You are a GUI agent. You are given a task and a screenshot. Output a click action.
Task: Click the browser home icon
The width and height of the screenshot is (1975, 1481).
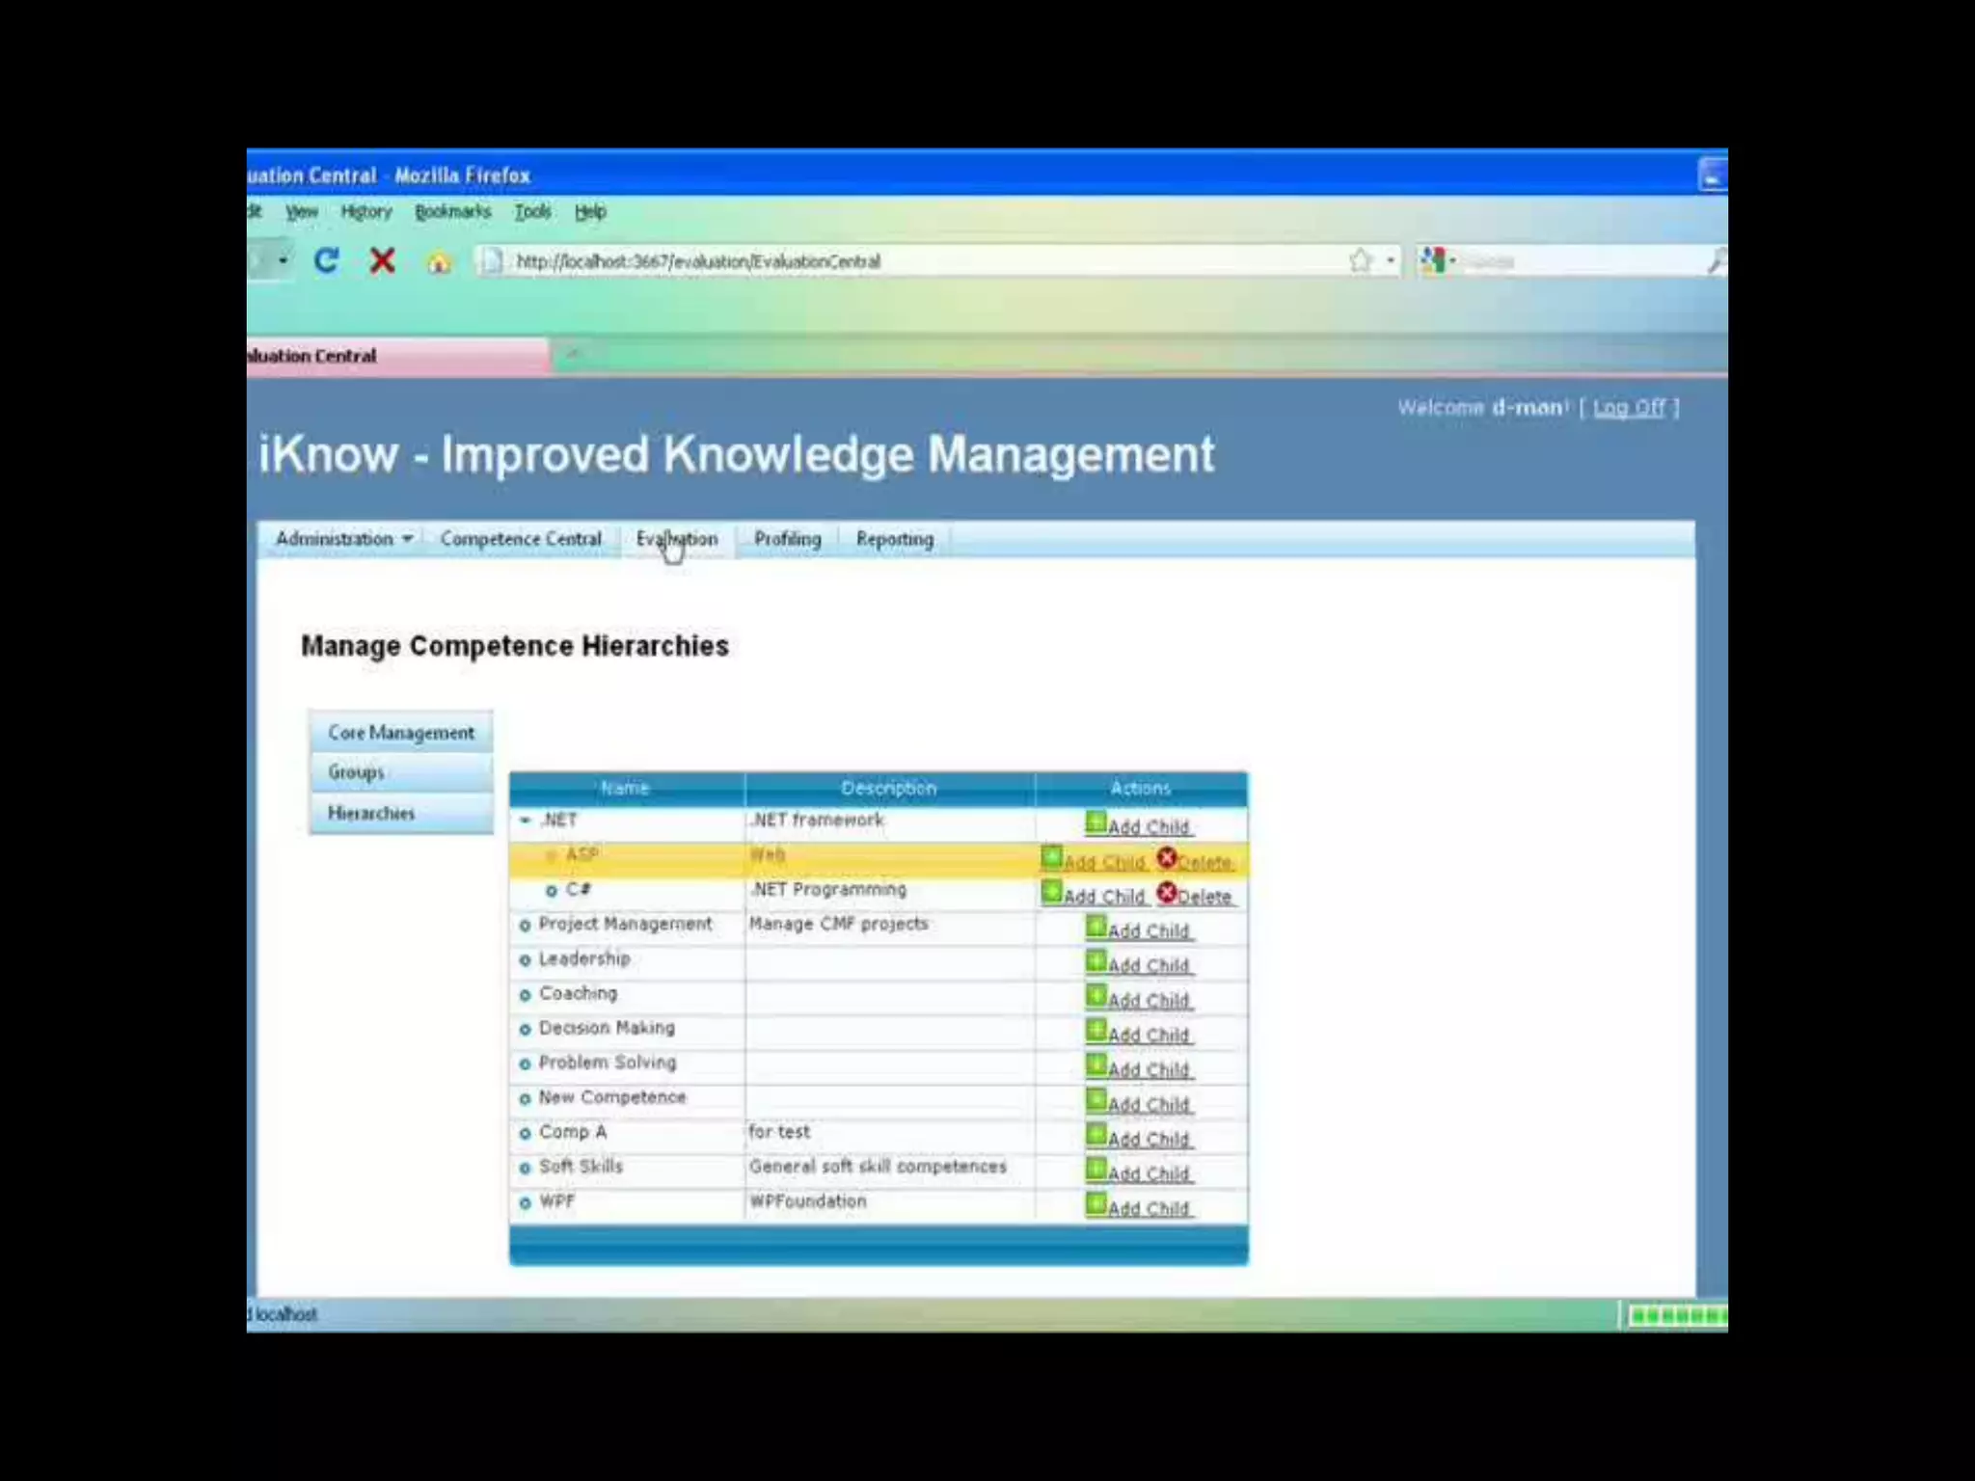click(x=439, y=261)
